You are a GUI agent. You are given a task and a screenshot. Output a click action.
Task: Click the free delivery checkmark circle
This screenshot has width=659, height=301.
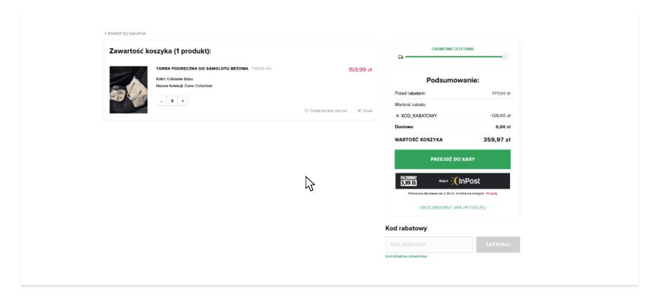tap(505, 56)
